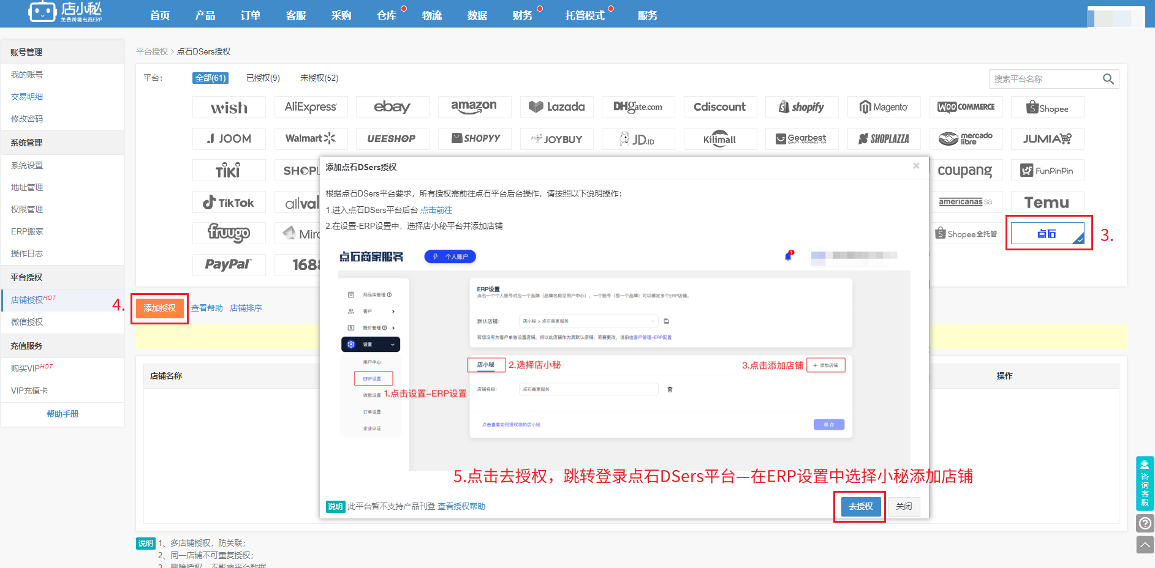Filter platforms by 全部(61)

[x=211, y=78]
